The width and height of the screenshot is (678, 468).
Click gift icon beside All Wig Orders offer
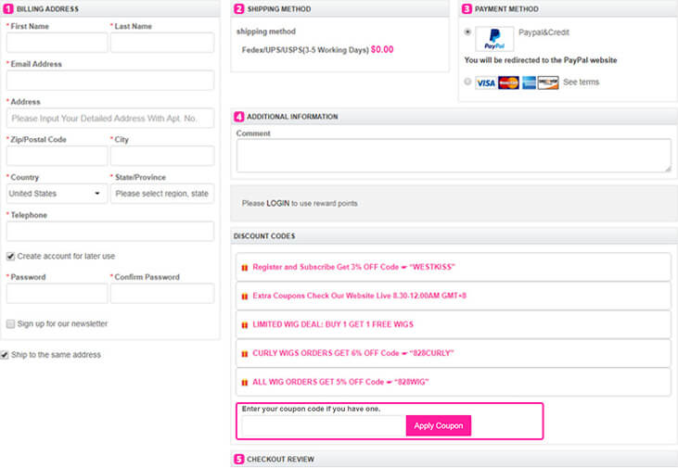tap(245, 383)
